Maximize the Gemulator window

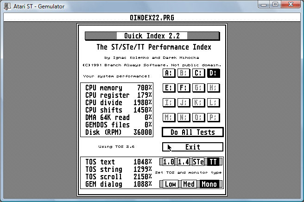pos(275,5)
